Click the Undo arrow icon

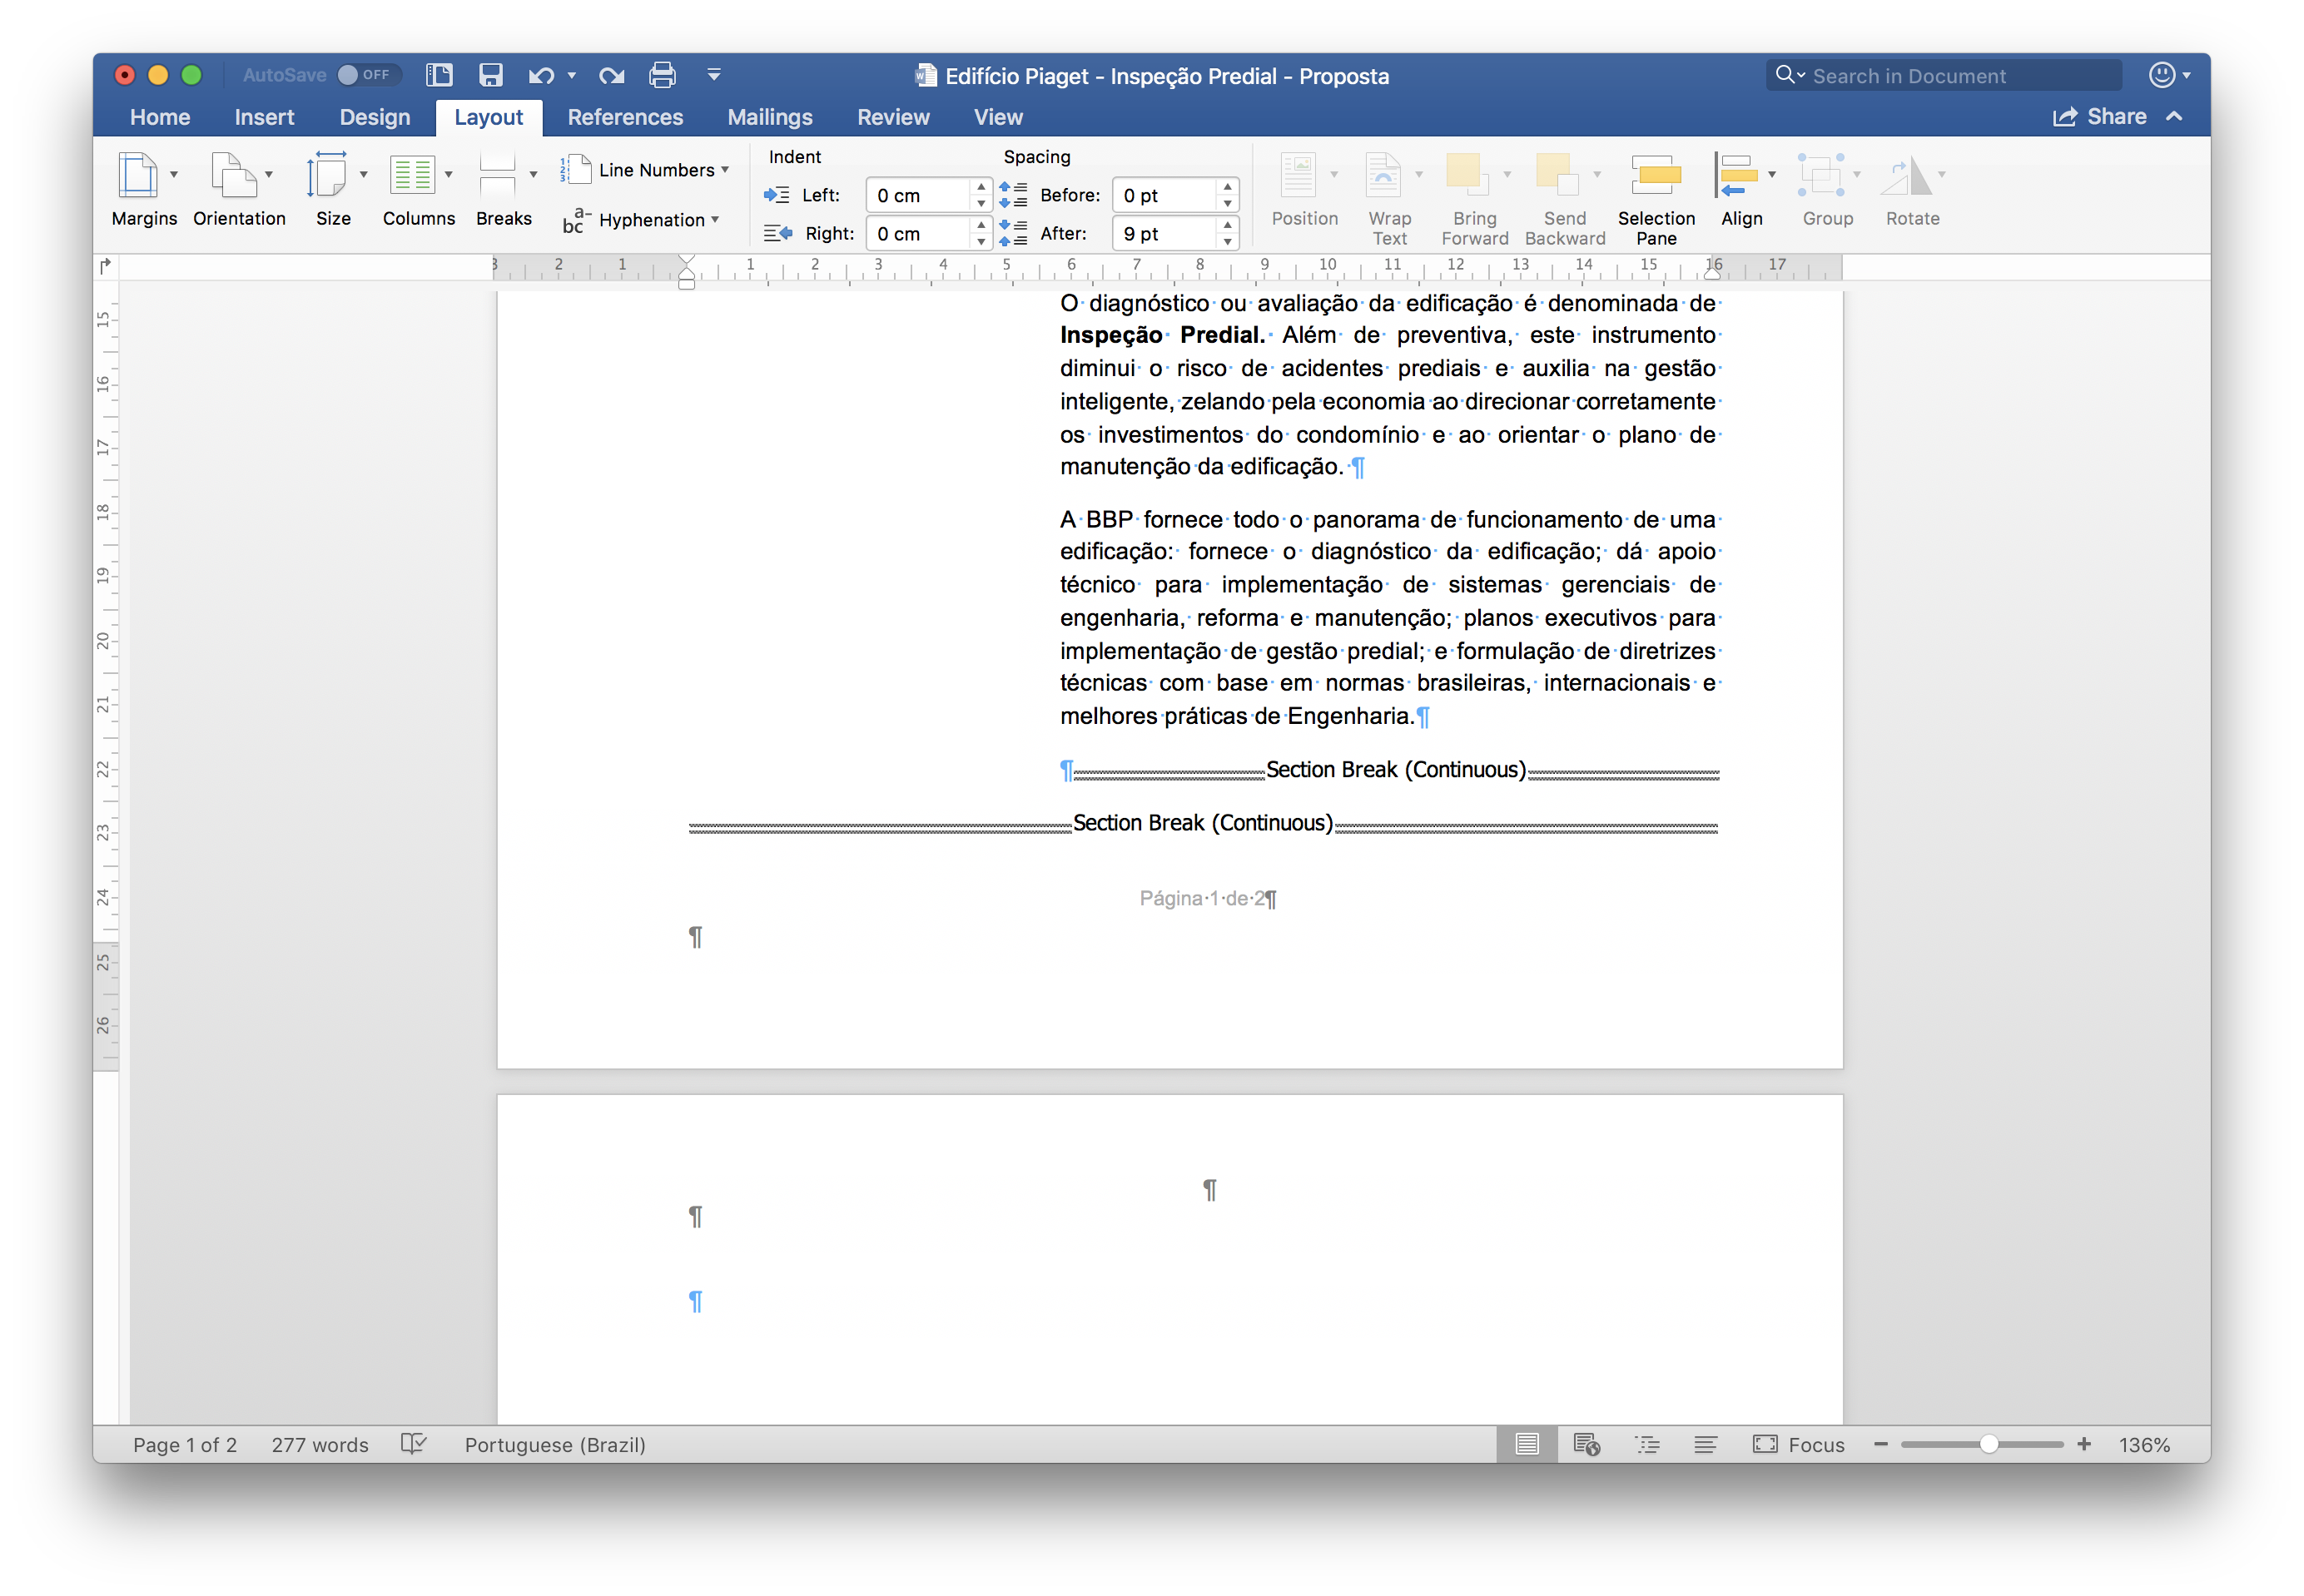(541, 75)
